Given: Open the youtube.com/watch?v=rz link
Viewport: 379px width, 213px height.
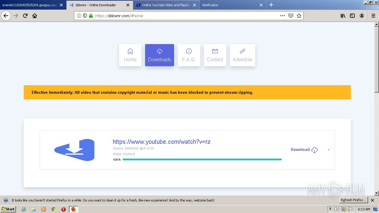Looking at the screenshot, I should click(162, 142).
